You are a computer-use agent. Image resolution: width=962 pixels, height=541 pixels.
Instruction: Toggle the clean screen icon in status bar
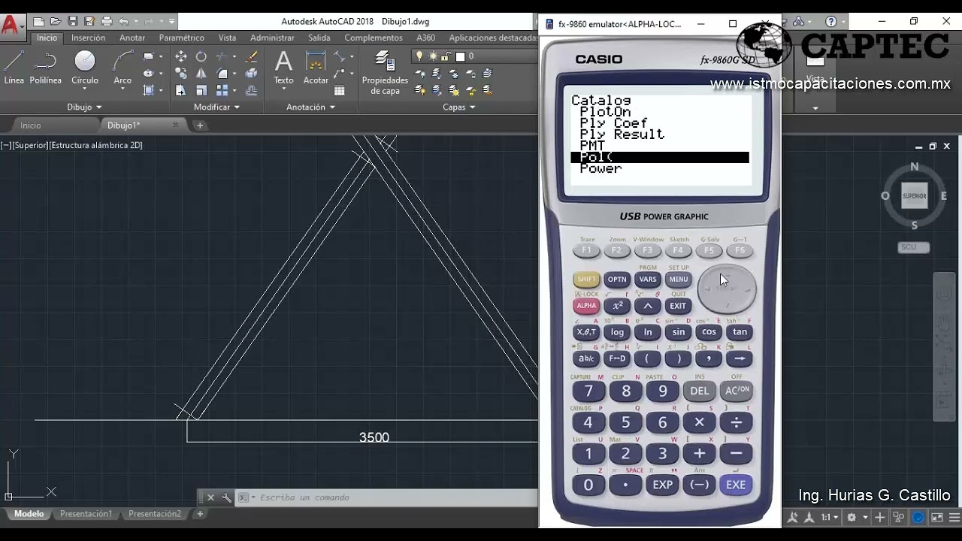point(937,517)
